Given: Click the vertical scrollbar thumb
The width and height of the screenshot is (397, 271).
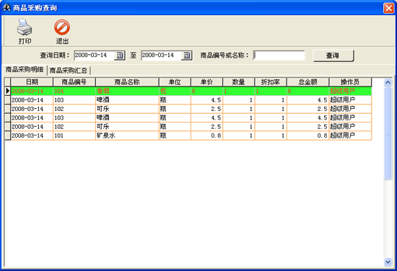Looking at the screenshot, I should (x=388, y=133).
